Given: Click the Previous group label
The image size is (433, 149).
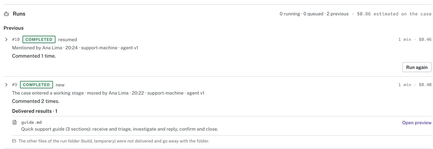Looking at the screenshot, I should (x=14, y=28).
